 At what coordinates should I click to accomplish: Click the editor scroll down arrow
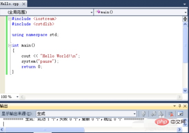tap(185, 90)
